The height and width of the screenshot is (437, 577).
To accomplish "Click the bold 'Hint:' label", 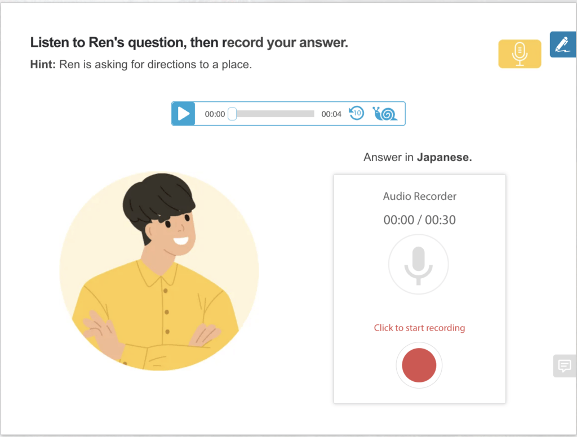I will (x=43, y=65).
